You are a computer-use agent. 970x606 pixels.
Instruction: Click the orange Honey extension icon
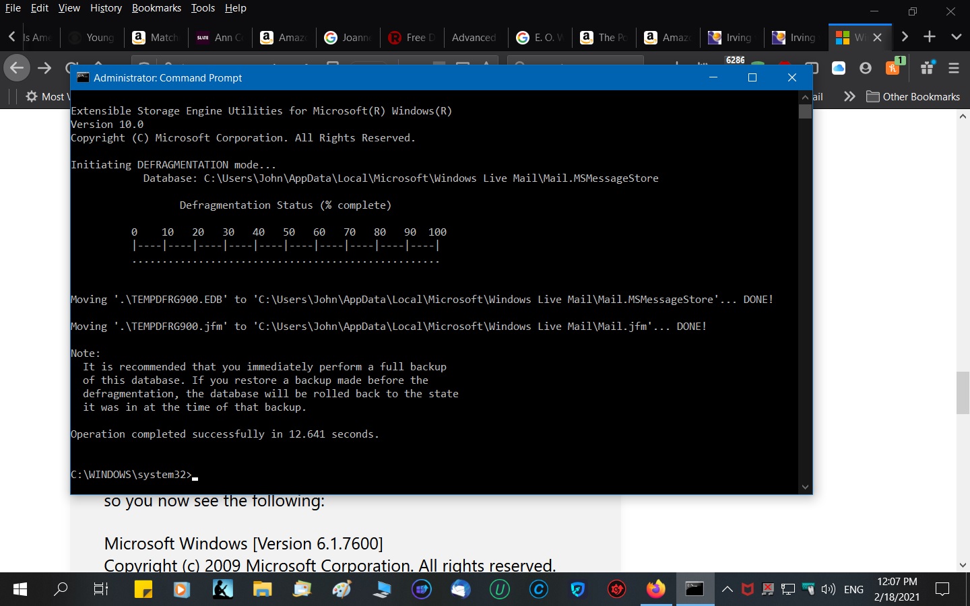[x=893, y=68]
